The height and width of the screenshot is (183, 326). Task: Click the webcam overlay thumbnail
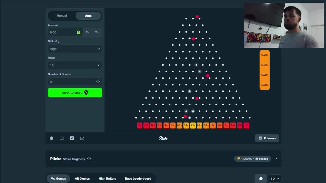(284, 25)
